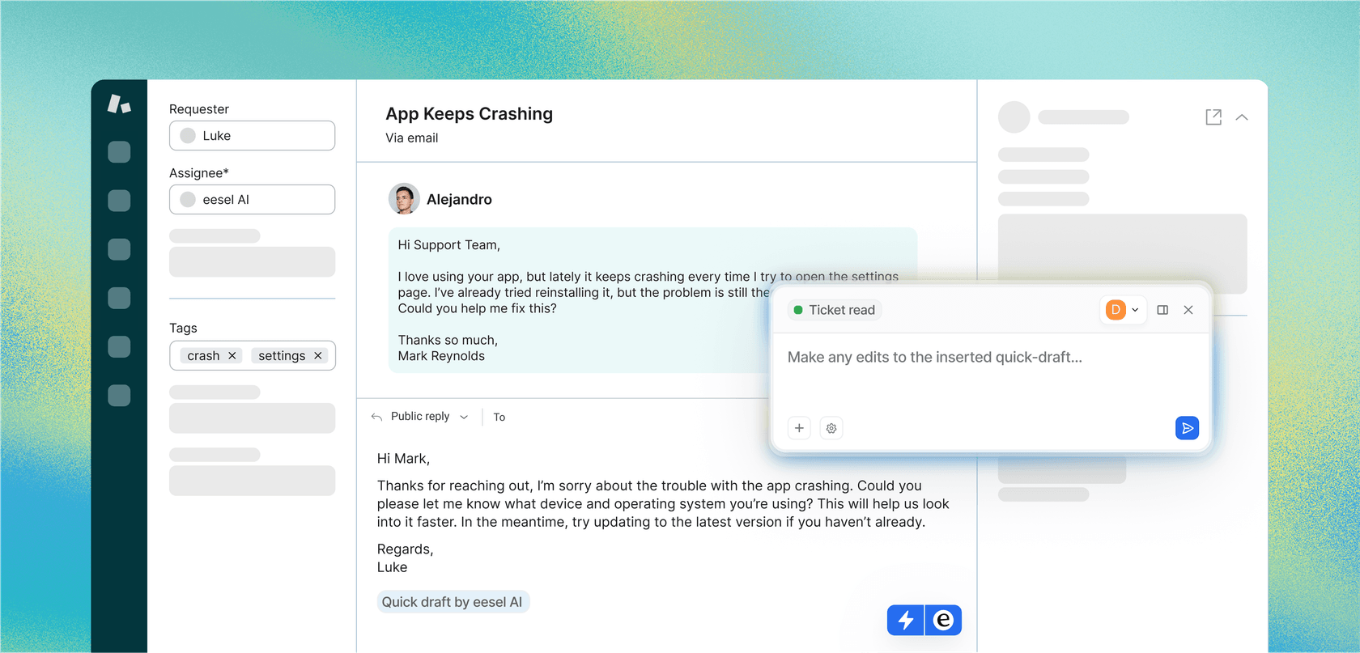The height and width of the screenshot is (653, 1360).
Task: Click the 'Quick draft by eesel AI' label
Action: coord(452,602)
